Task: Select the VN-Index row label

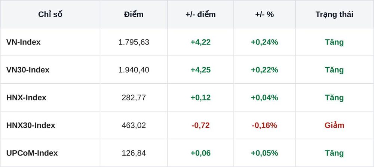Action: (23, 42)
